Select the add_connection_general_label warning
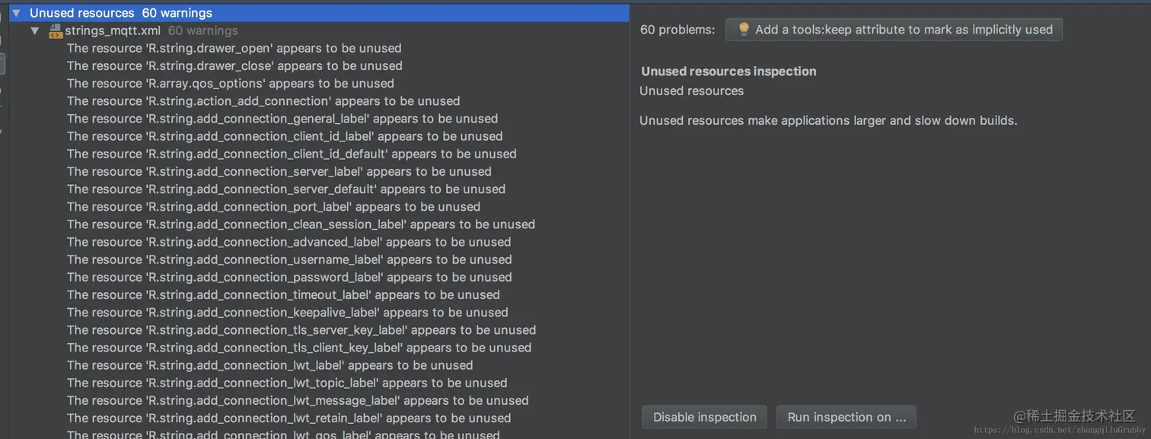Image resolution: width=1151 pixels, height=439 pixels. coord(282,119)
